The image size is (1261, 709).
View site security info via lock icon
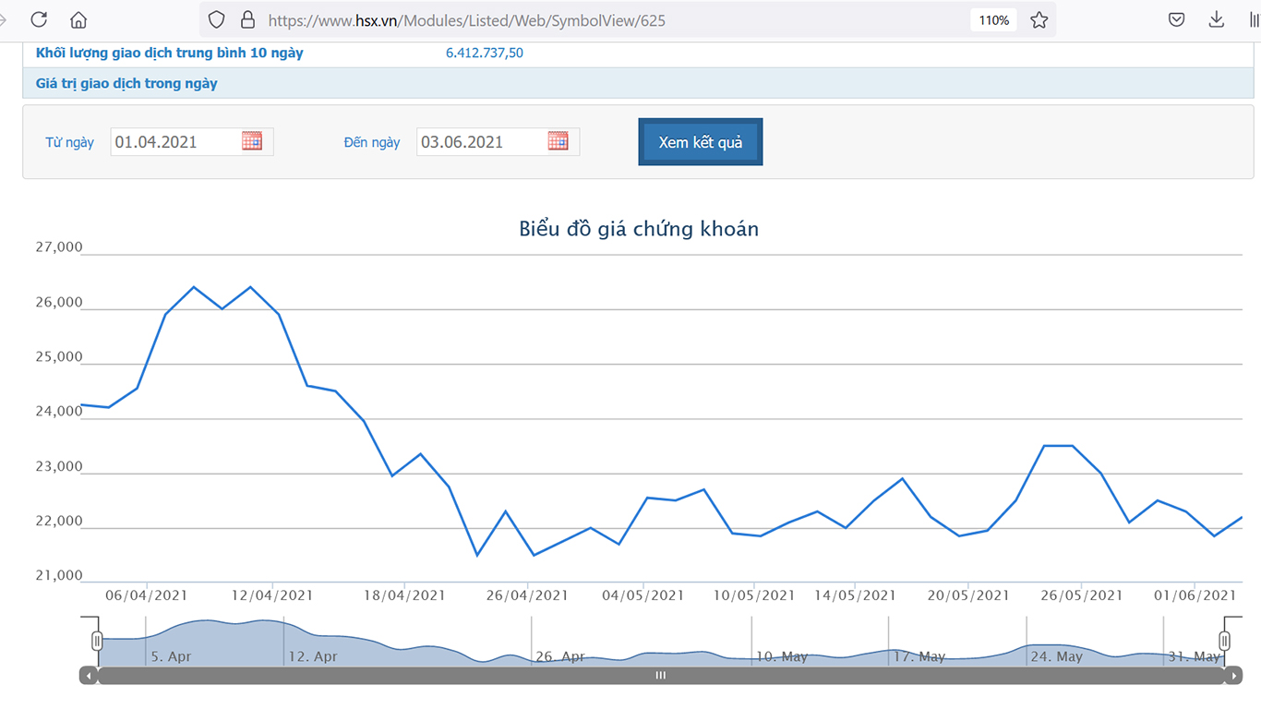(x=246, y=19)
